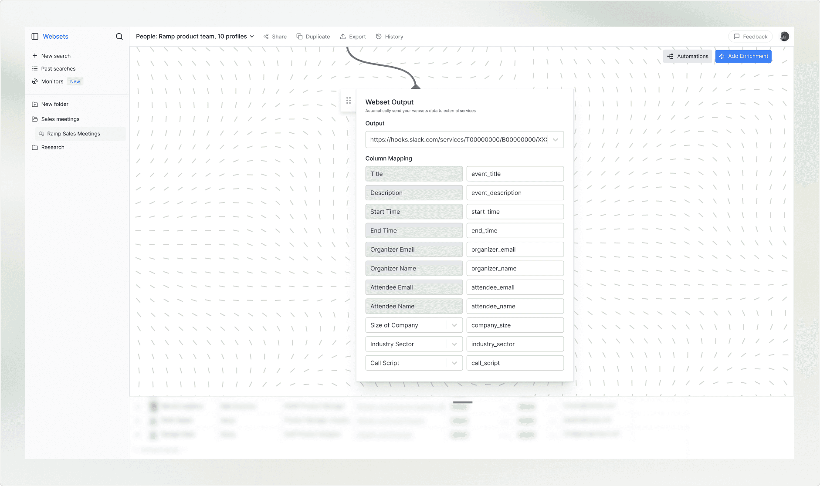Viewport: 820px width, 486px height.
Task: Open New search in the sidebar
Action: 56,56
